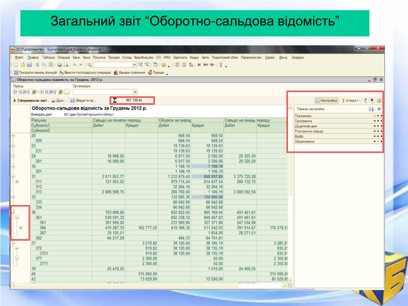Open the Операції menu
This screenshot has height=306, width=408.
[x=63, y=57]
